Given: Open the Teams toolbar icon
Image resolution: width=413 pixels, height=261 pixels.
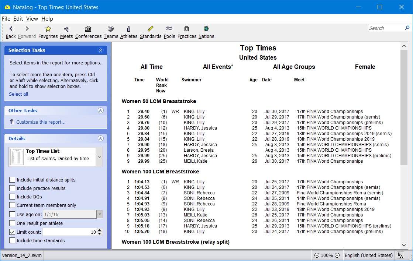Looking at the screenshot, I should 111,29.
